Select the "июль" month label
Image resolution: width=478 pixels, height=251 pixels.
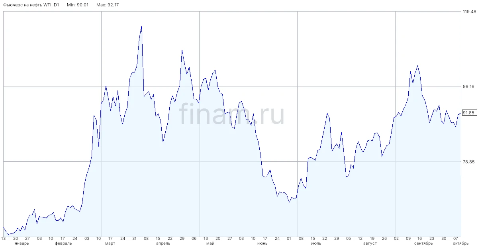pos(316,243)
